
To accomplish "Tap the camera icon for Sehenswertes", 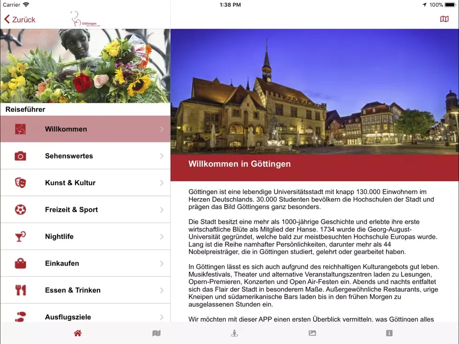I will click(x=20, y=156).
